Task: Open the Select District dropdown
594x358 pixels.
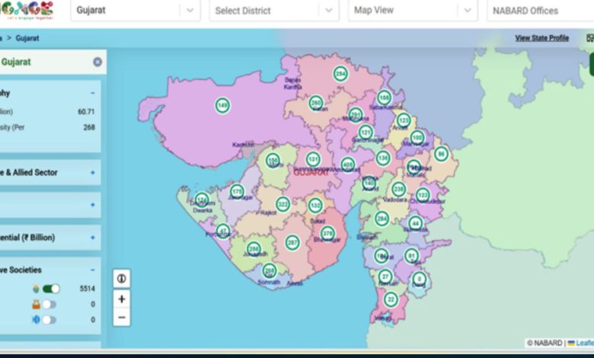Action: click(x=273, y=11)
